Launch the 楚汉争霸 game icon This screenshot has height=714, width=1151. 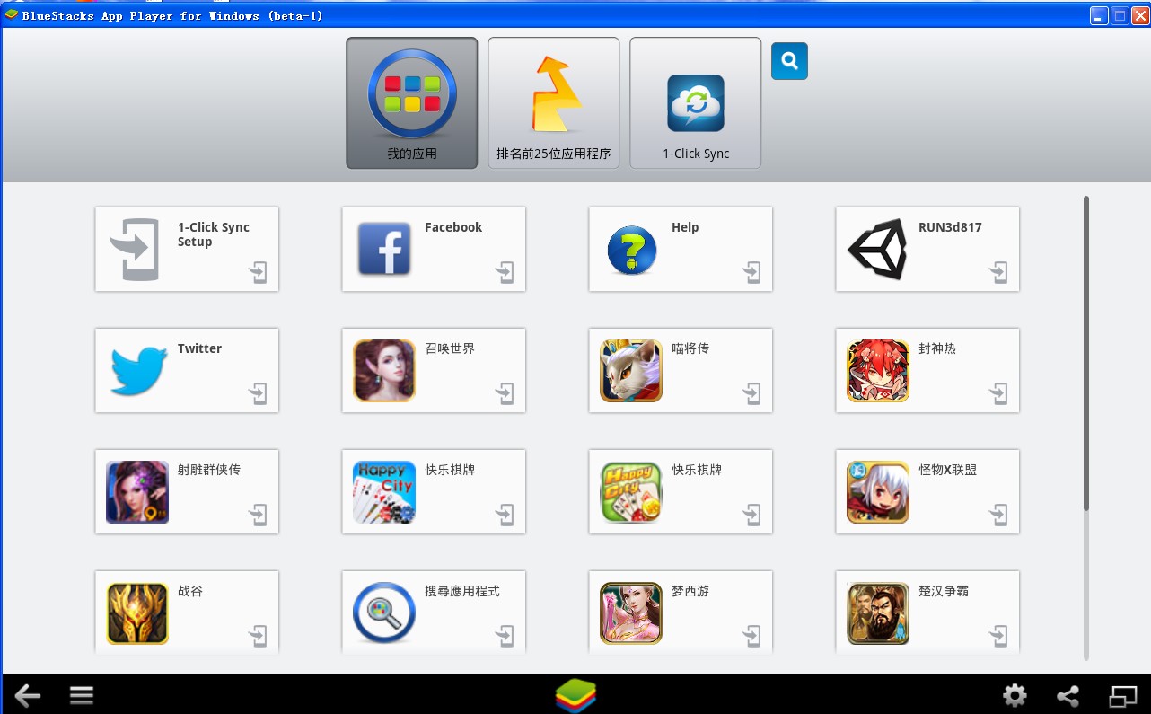click(878, 613)
